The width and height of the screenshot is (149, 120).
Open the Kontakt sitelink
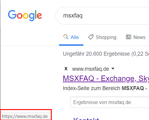[x=86, y=119]
